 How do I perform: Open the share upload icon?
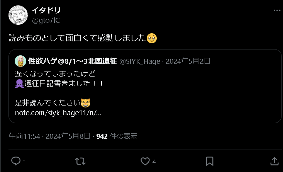tap(275, 161)
